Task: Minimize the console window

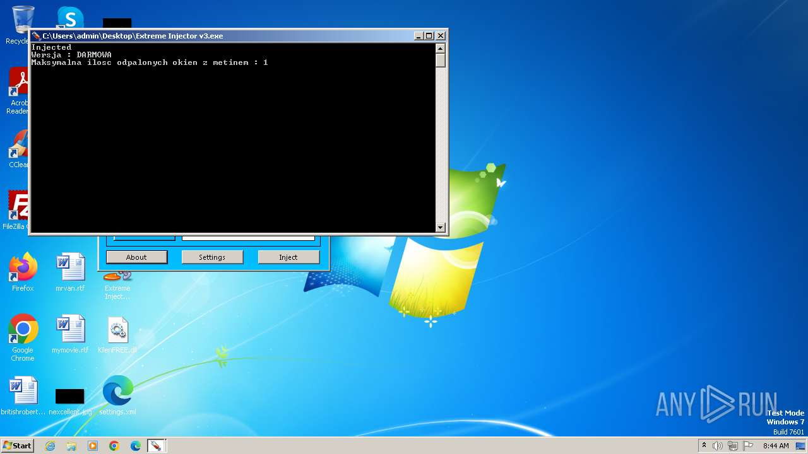Action: point(419,36)
